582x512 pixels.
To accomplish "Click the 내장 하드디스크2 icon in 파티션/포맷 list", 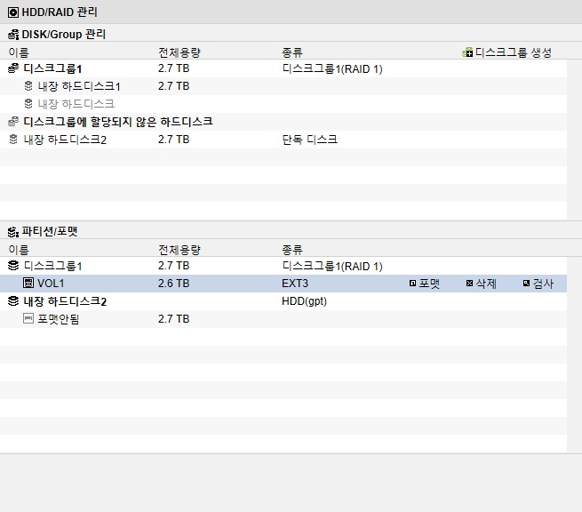I will click(x=13, y=301).
